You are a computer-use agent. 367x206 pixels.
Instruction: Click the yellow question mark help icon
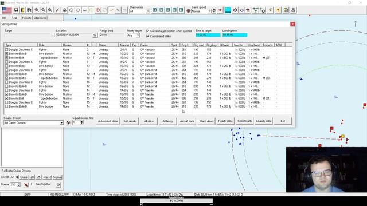click(x=278, y=10)
